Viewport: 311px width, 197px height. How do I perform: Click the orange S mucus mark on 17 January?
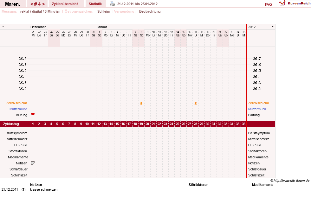(195, 104)
